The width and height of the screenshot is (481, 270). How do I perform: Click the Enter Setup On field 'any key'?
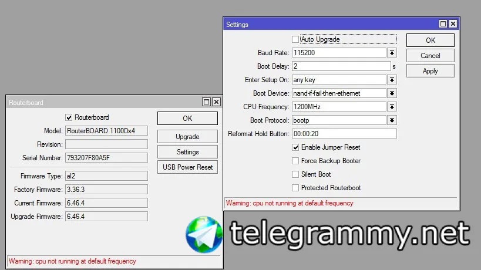pyautogui.click(x=339, y=80)
